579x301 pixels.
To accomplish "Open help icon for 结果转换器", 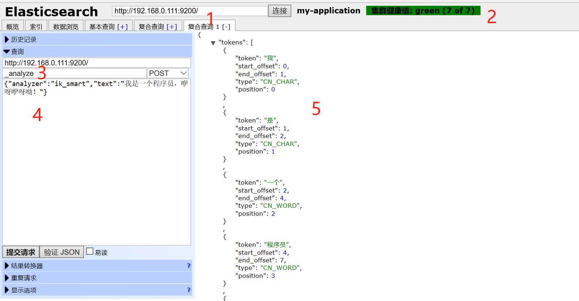I will pyautogui.click(x=189, y=266).
